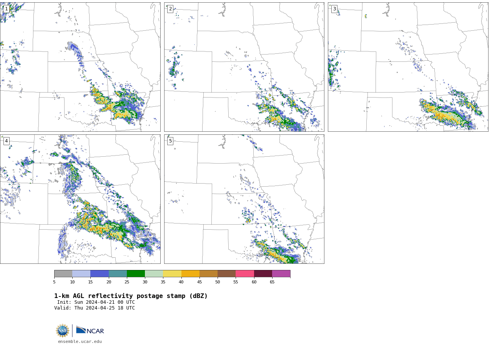Click the Init: Sun 2024-04-21 00 UTC text
This screenshot has height=346, width=492.
click(96, 302)
